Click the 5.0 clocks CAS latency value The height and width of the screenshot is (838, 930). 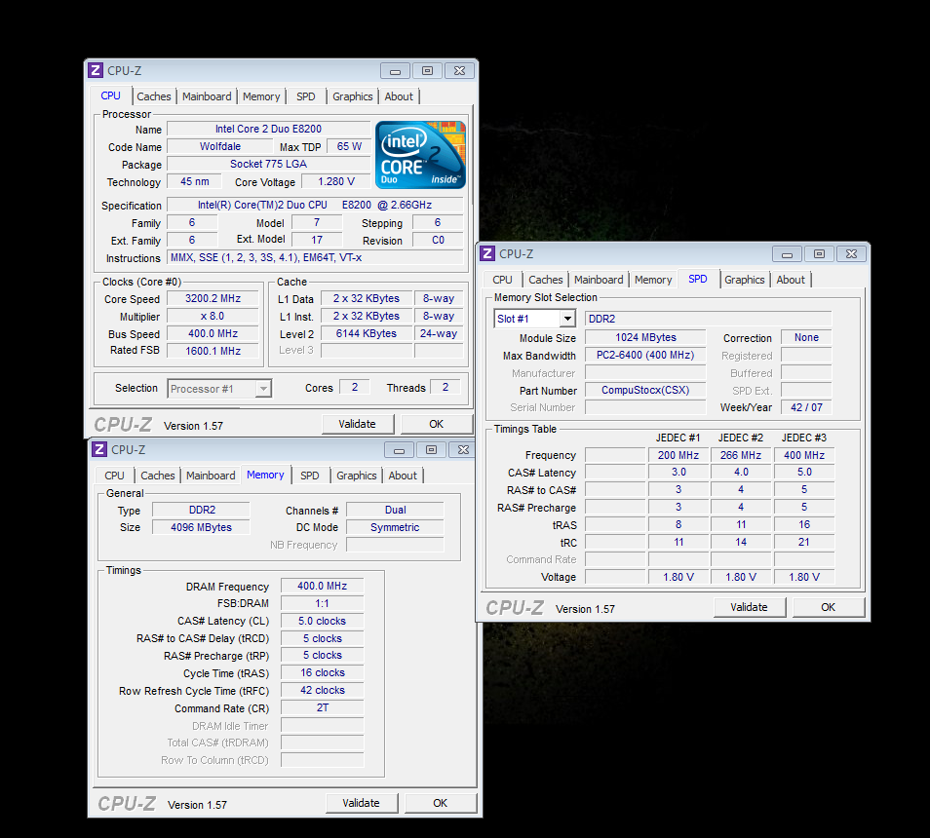pyautogui.click(x=322, y=621)
